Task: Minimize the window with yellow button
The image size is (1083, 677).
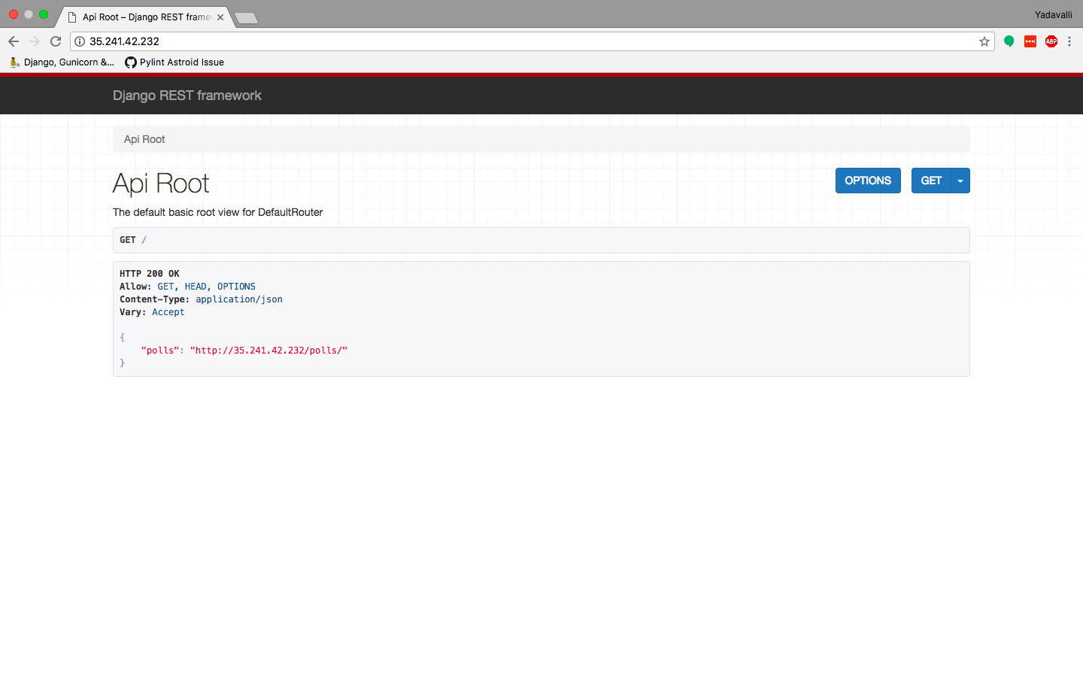Action: tap(29, 14)
